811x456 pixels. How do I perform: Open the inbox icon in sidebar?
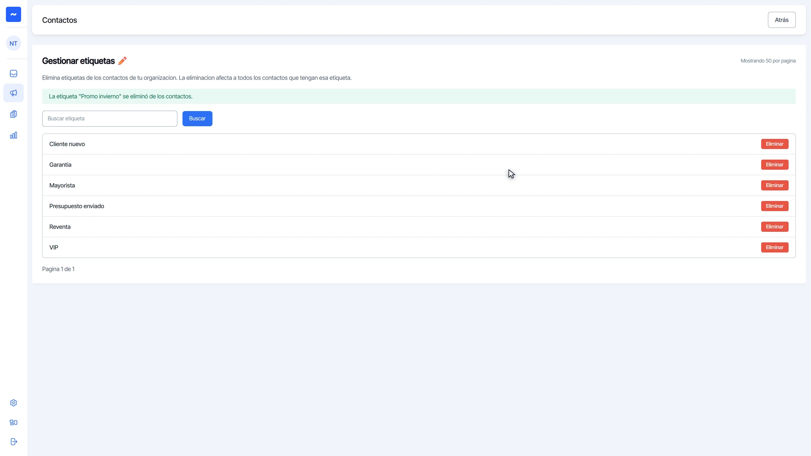coord(14,73)
